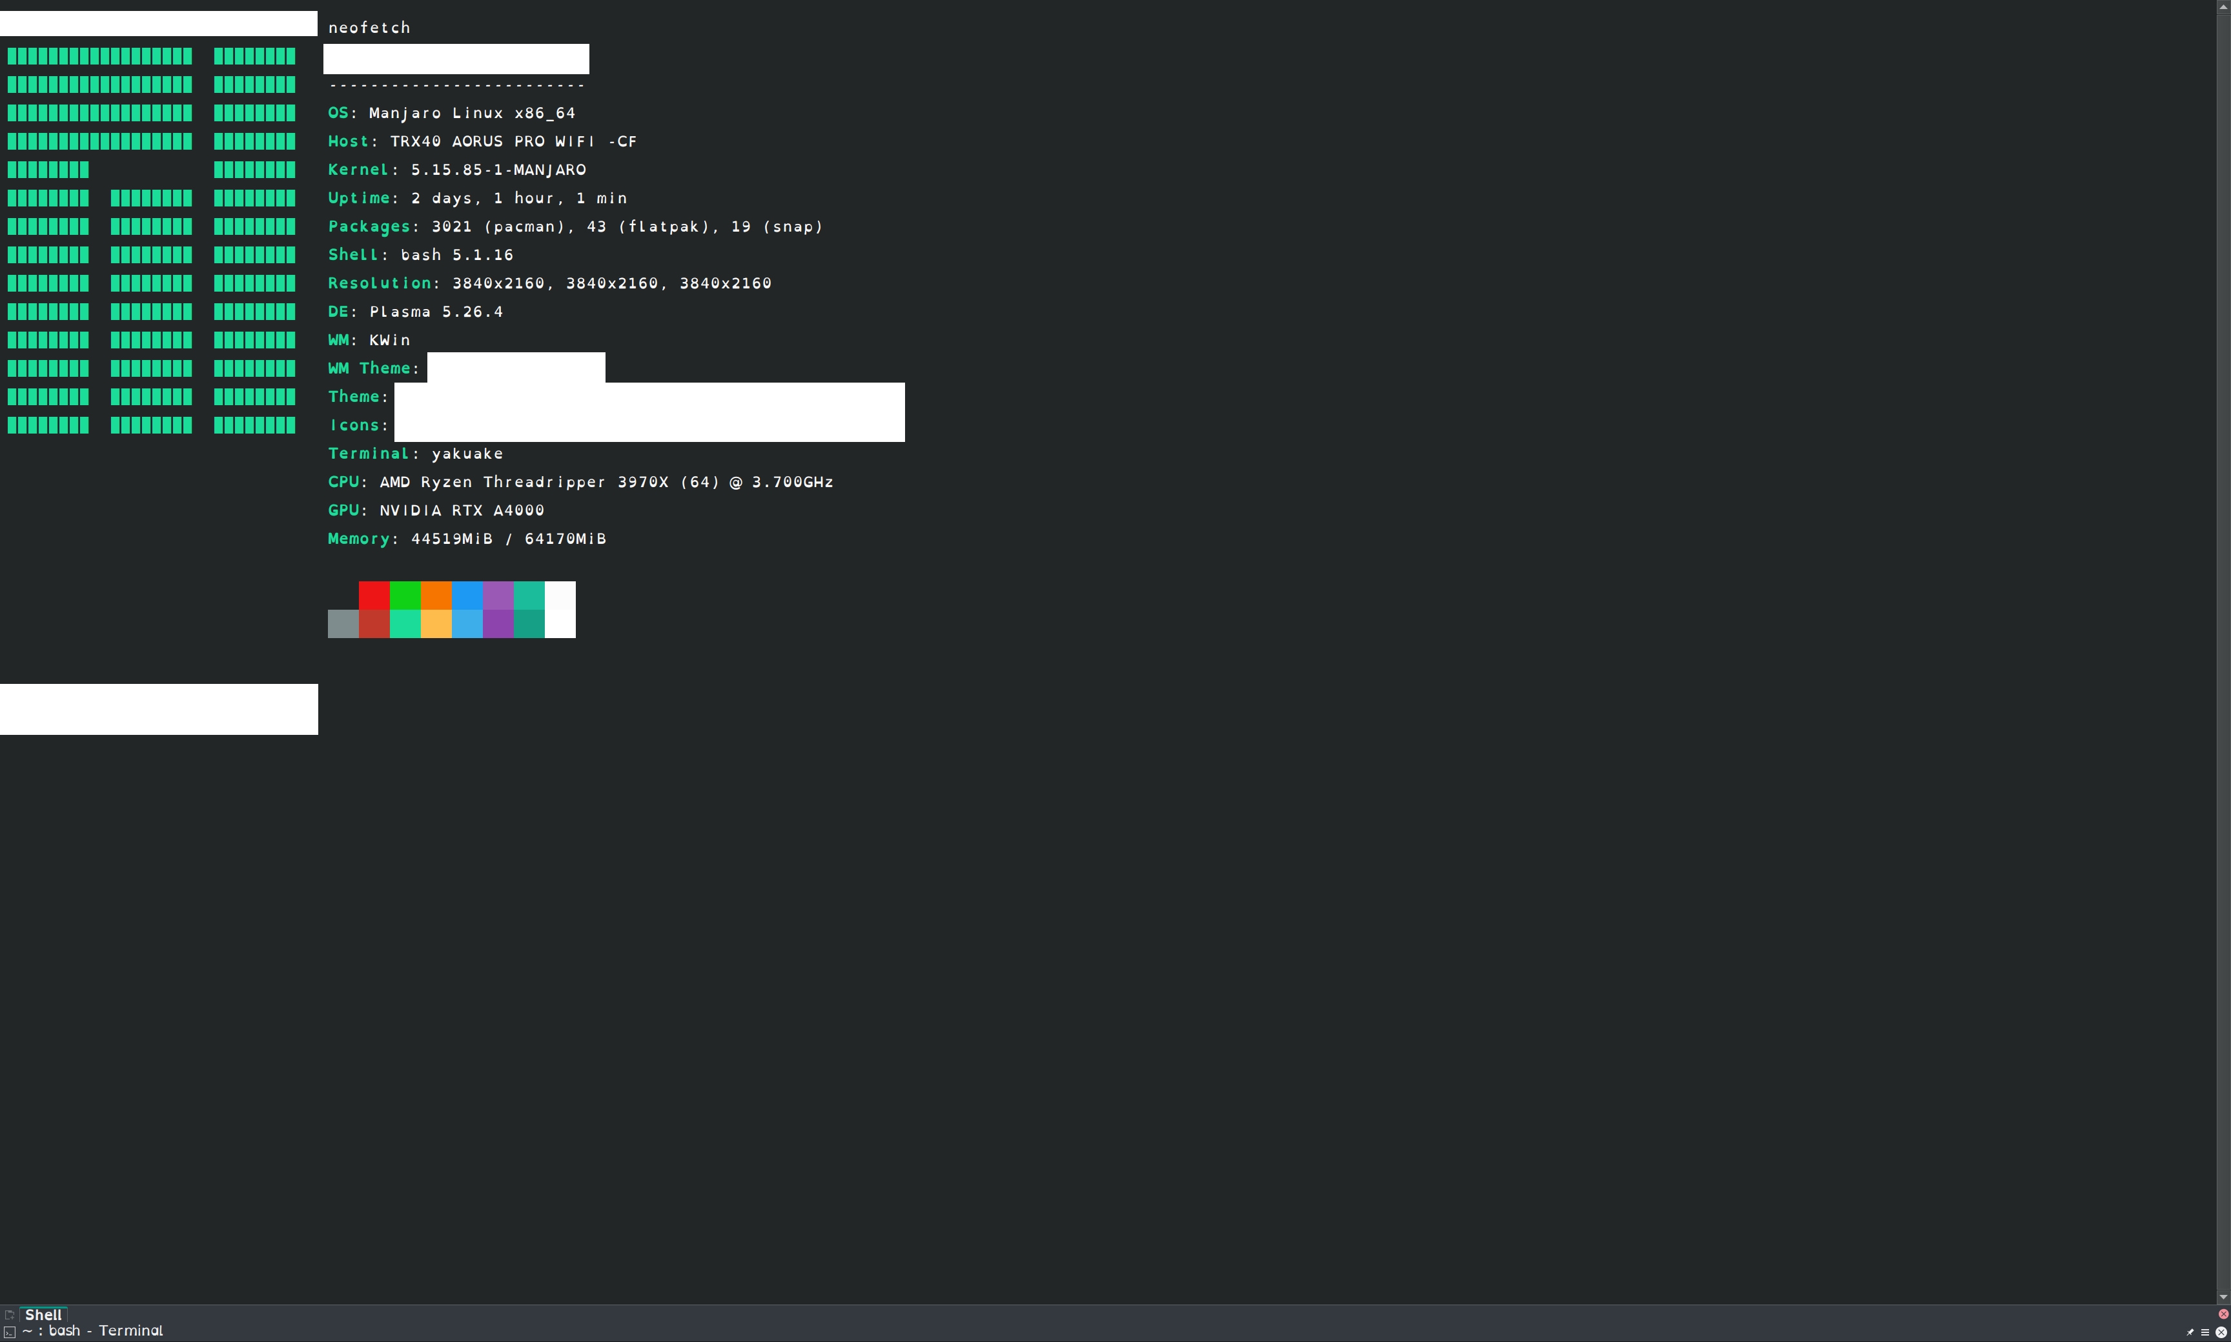Click the bright blue color block

(467, 595)
